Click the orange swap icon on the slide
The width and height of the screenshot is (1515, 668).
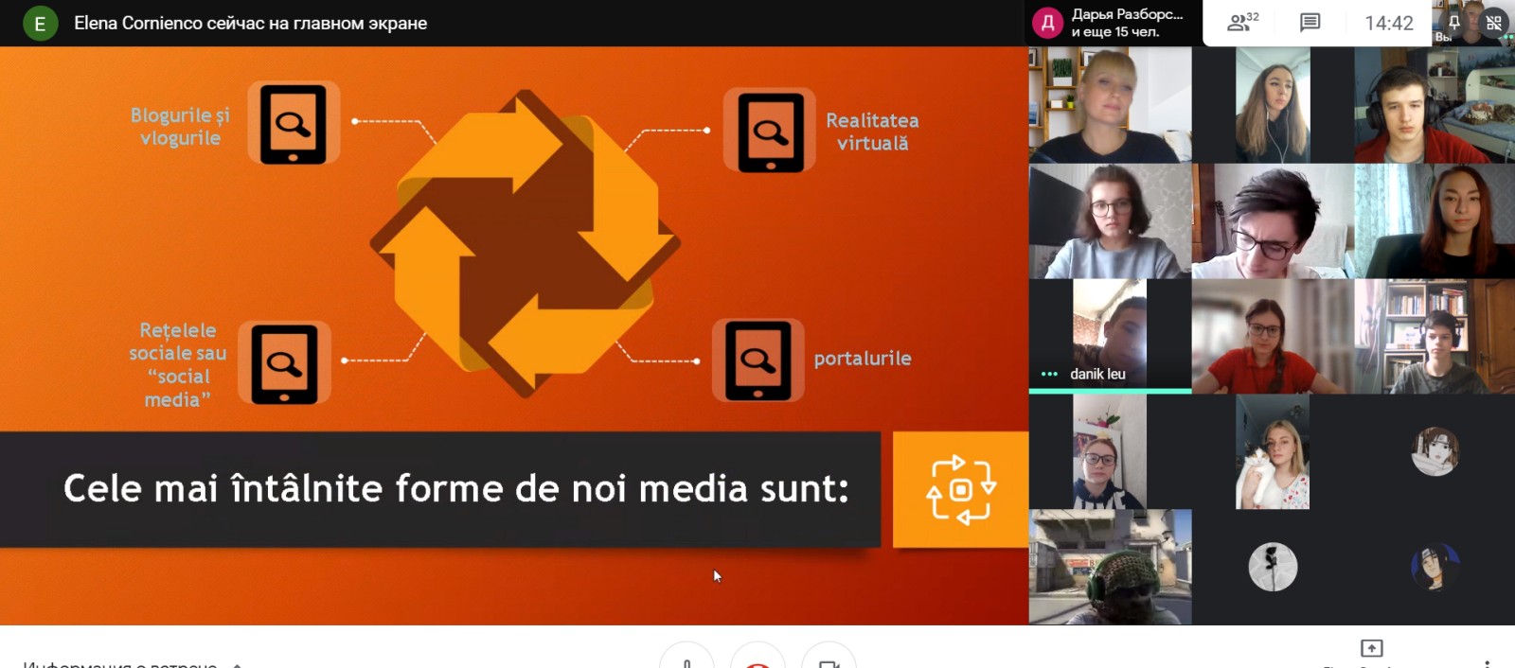(x=961, y=489)
